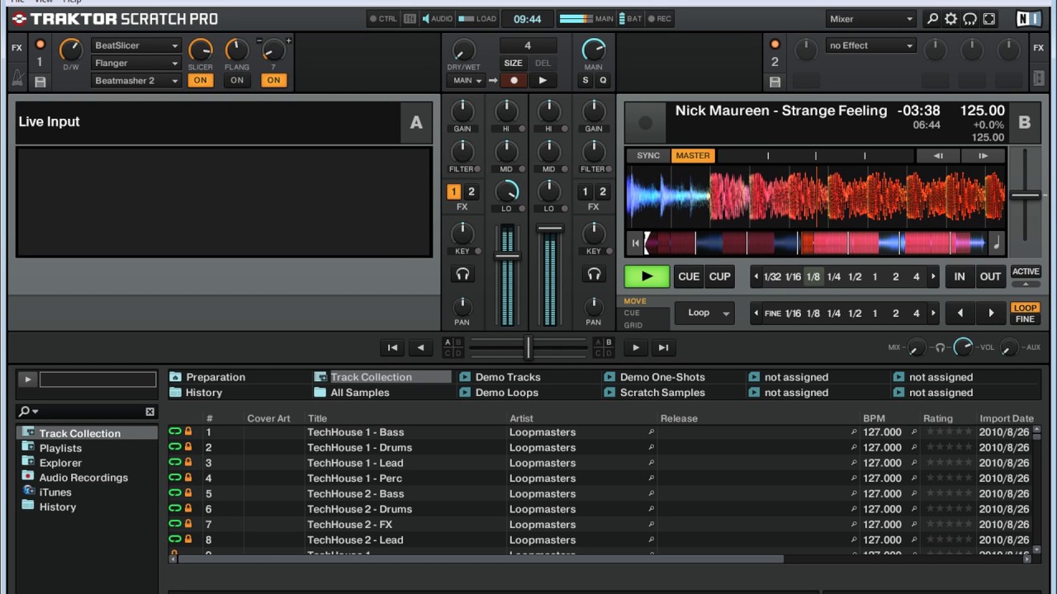Set loop IN point
Screen dimensions: 1057x594
(x=960, y=276)
